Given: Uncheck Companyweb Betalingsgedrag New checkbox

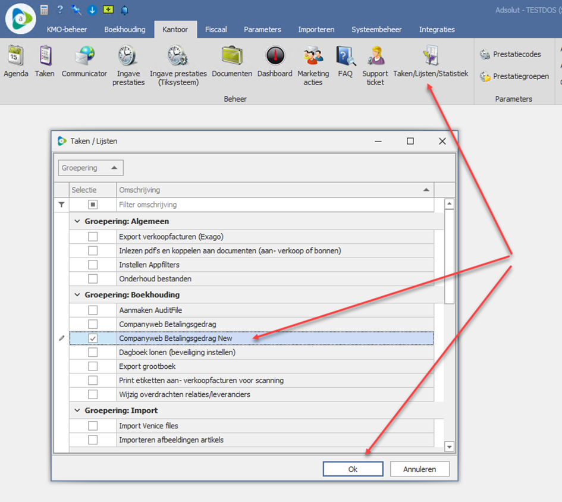Looking at the screenshot, I should (x=93, y=338).
